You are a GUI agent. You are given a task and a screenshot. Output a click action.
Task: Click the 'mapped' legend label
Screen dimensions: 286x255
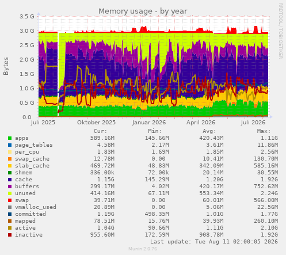[25, 221]
